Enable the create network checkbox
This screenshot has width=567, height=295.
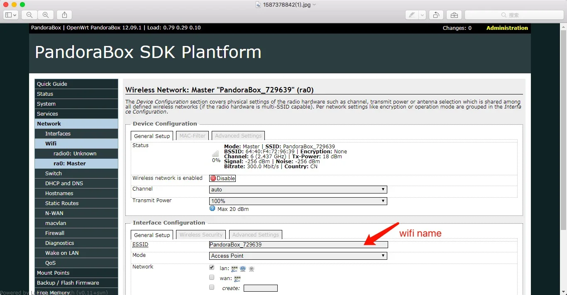(212, 287)
